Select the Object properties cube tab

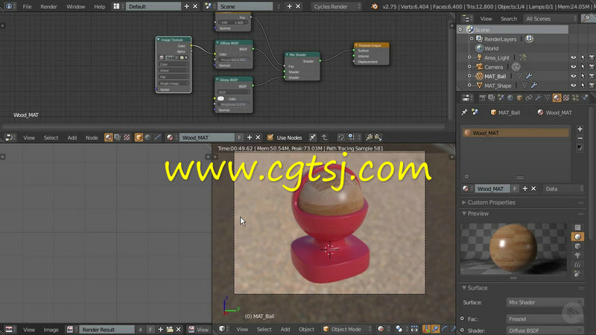(x=519, y=98)
